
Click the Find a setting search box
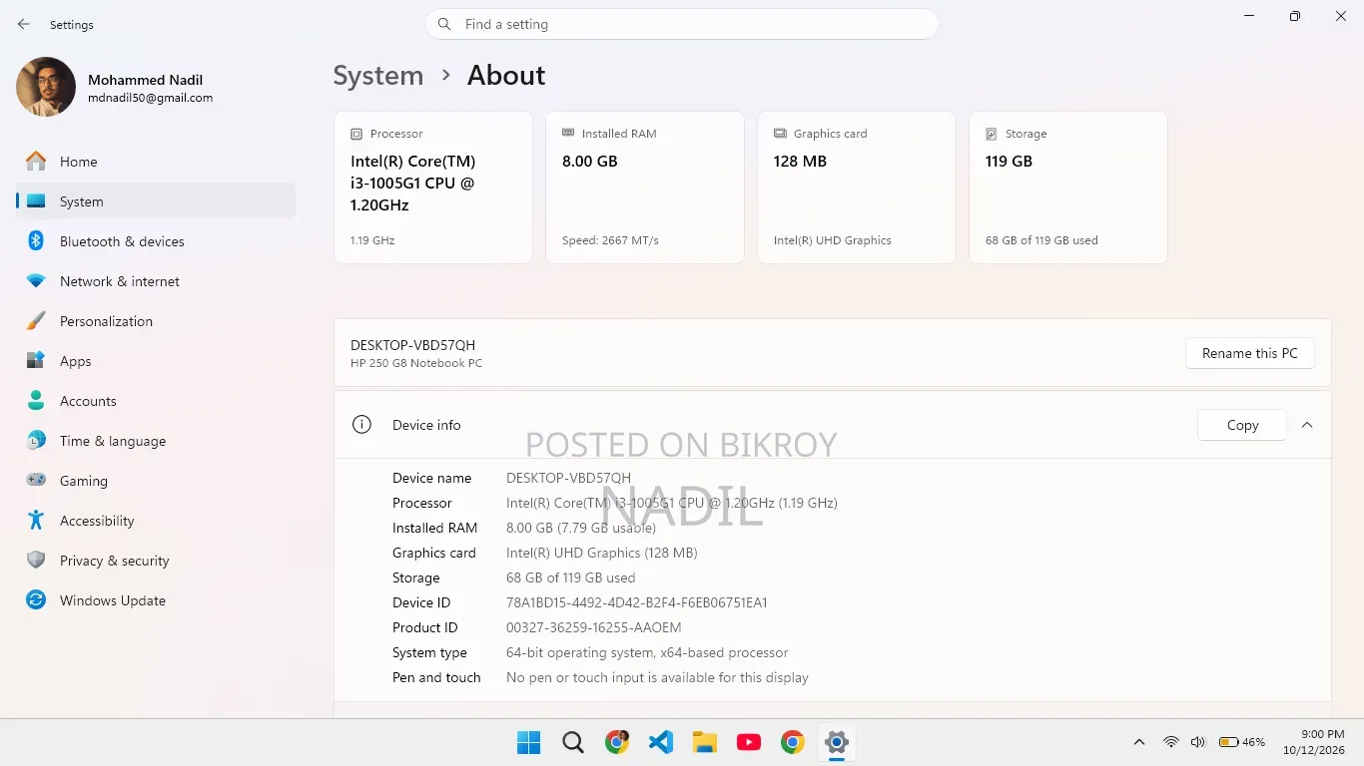(x=682, y=24)
